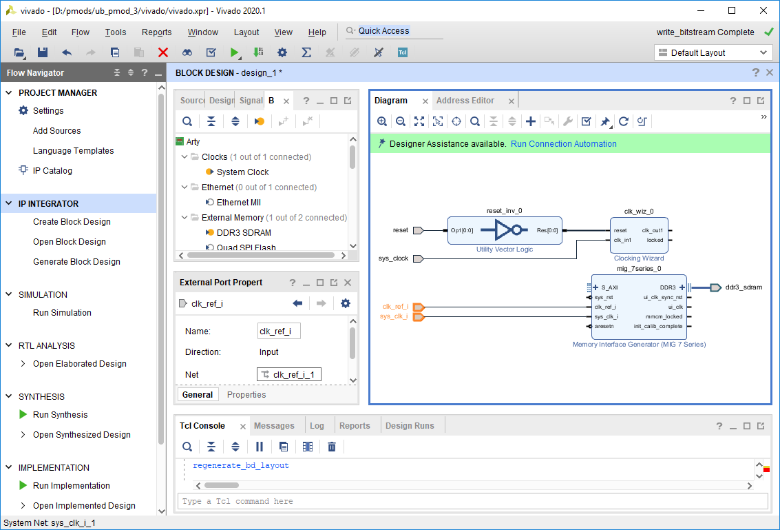Image resolution: width=780 pixels, height=530 pixels.
Task: Click the Zoom Fit icon in diagram toolbar
Action: 419,121
